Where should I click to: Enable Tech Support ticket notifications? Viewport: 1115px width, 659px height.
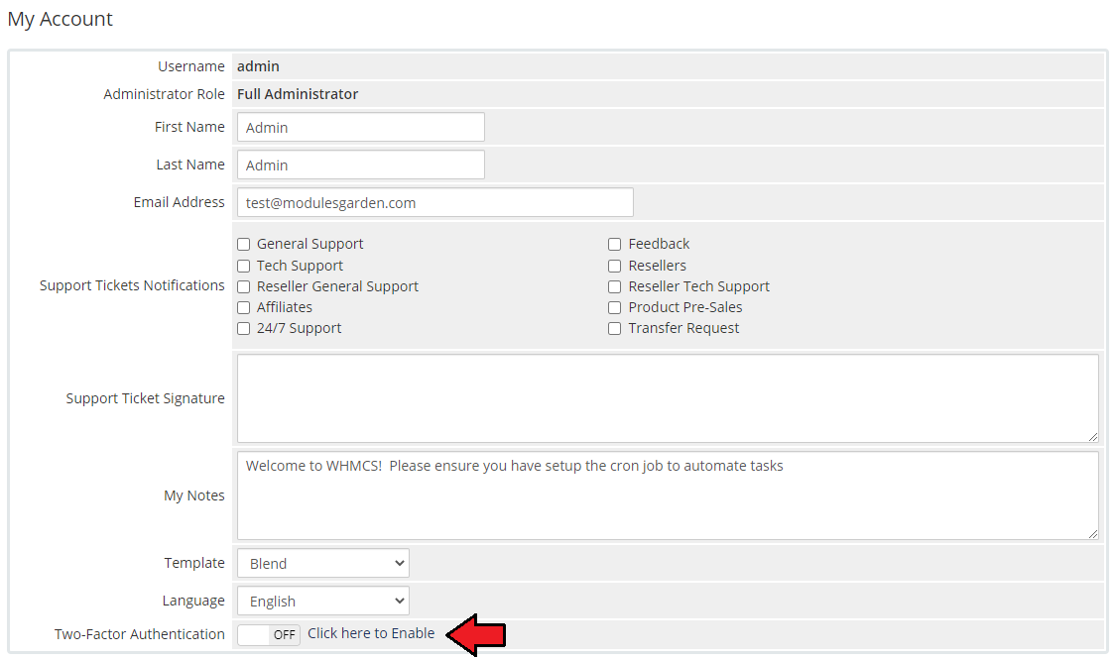tap(244, 266)
